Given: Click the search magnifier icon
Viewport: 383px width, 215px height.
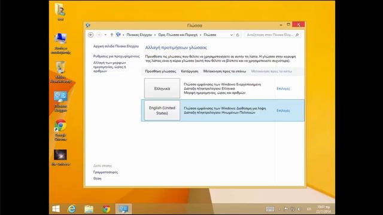Looking at the screenshot, I should click(x=297, y=35).
